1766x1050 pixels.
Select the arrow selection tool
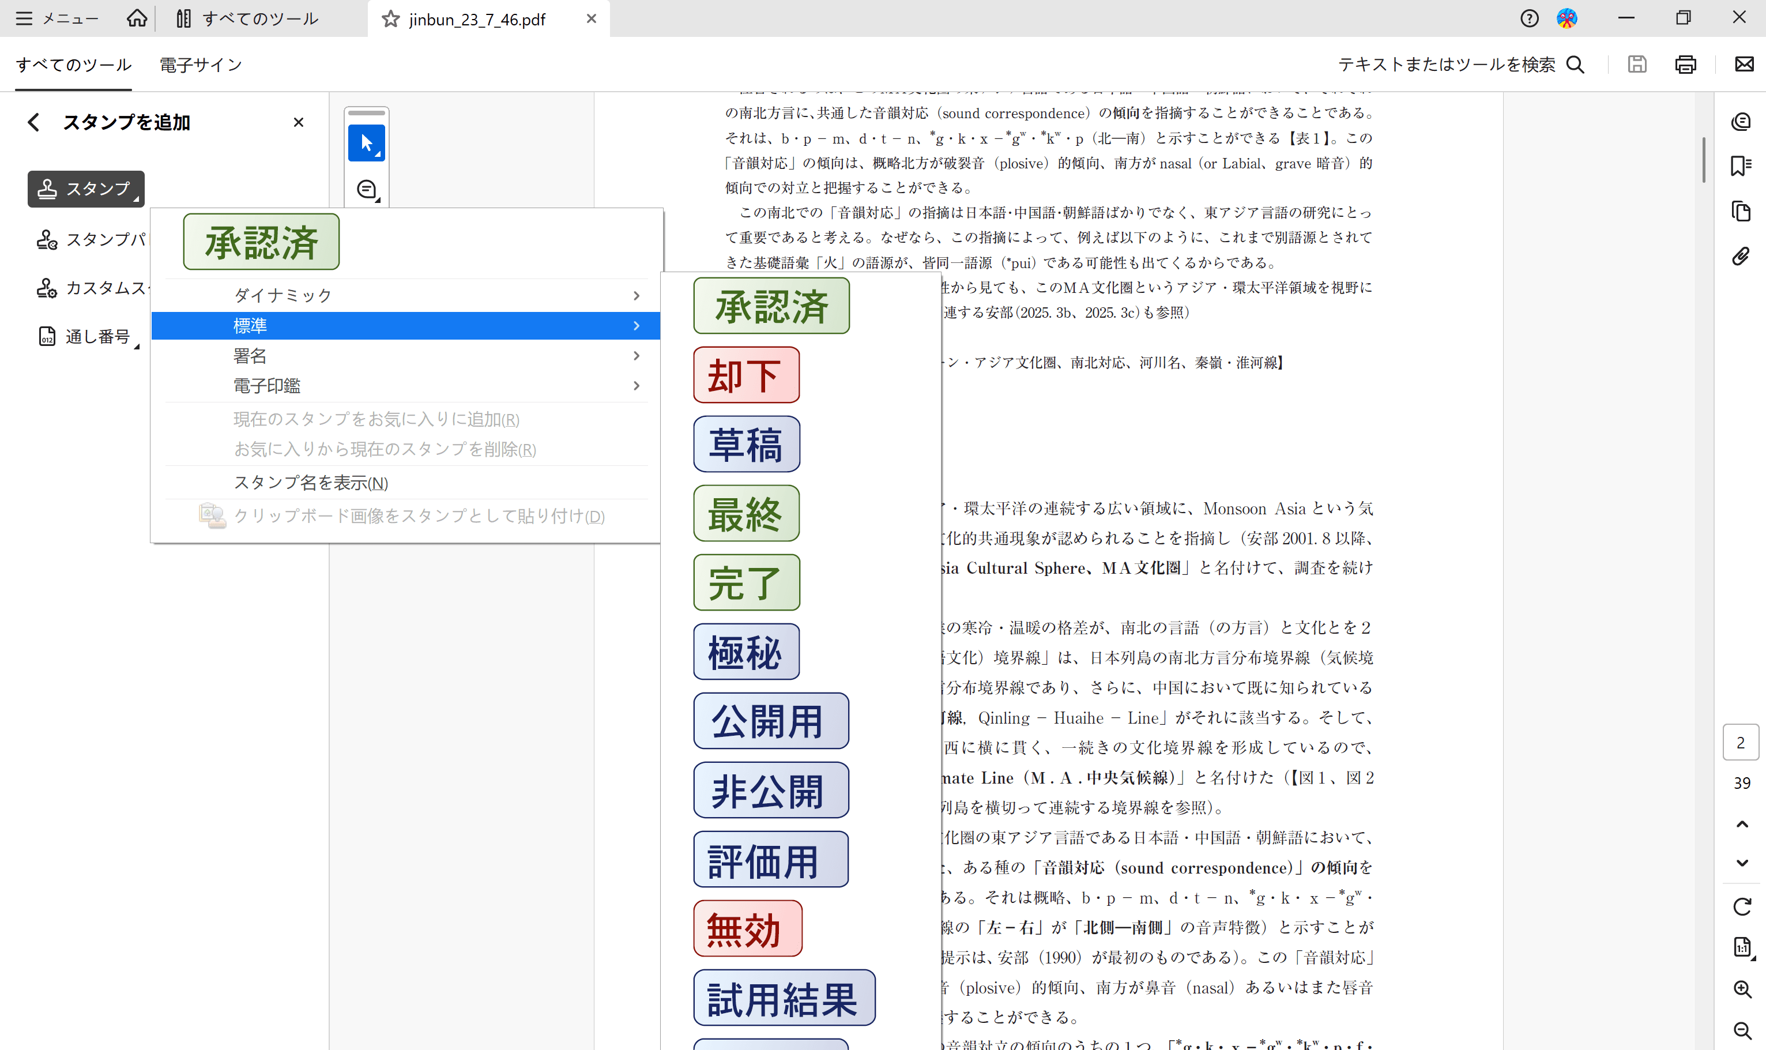pyautogui.click(x=367, y=142)
